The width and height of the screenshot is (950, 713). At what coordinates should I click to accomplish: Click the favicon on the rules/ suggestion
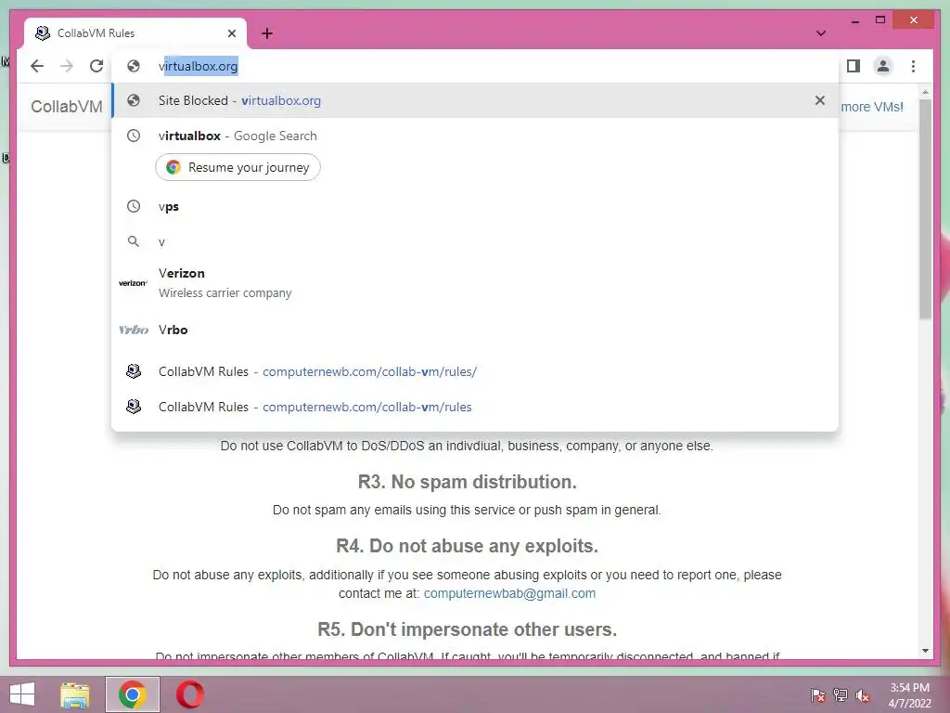134,371
